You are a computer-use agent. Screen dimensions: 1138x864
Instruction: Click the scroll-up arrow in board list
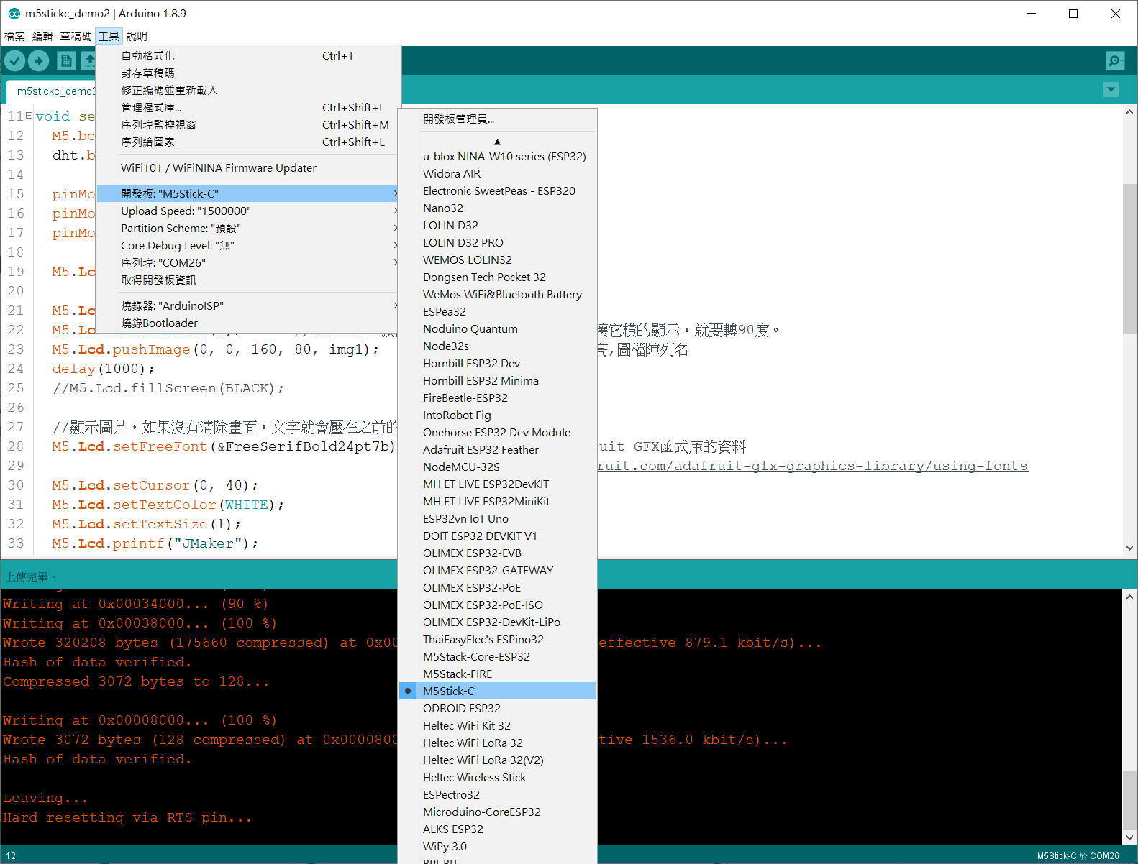(497, 142)
